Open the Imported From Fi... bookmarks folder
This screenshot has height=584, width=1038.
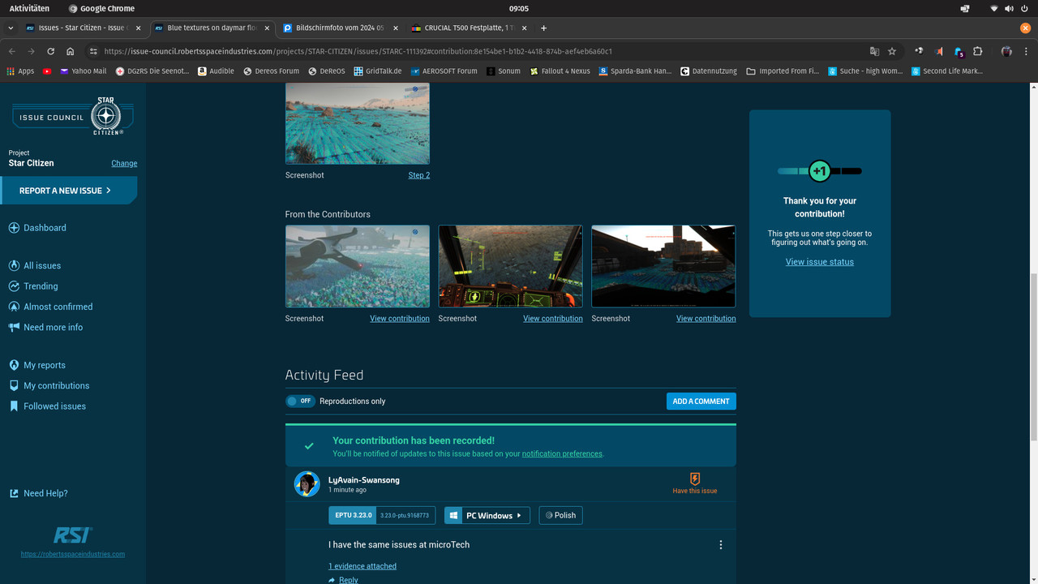pyautogui.click(x=783, y=71)
